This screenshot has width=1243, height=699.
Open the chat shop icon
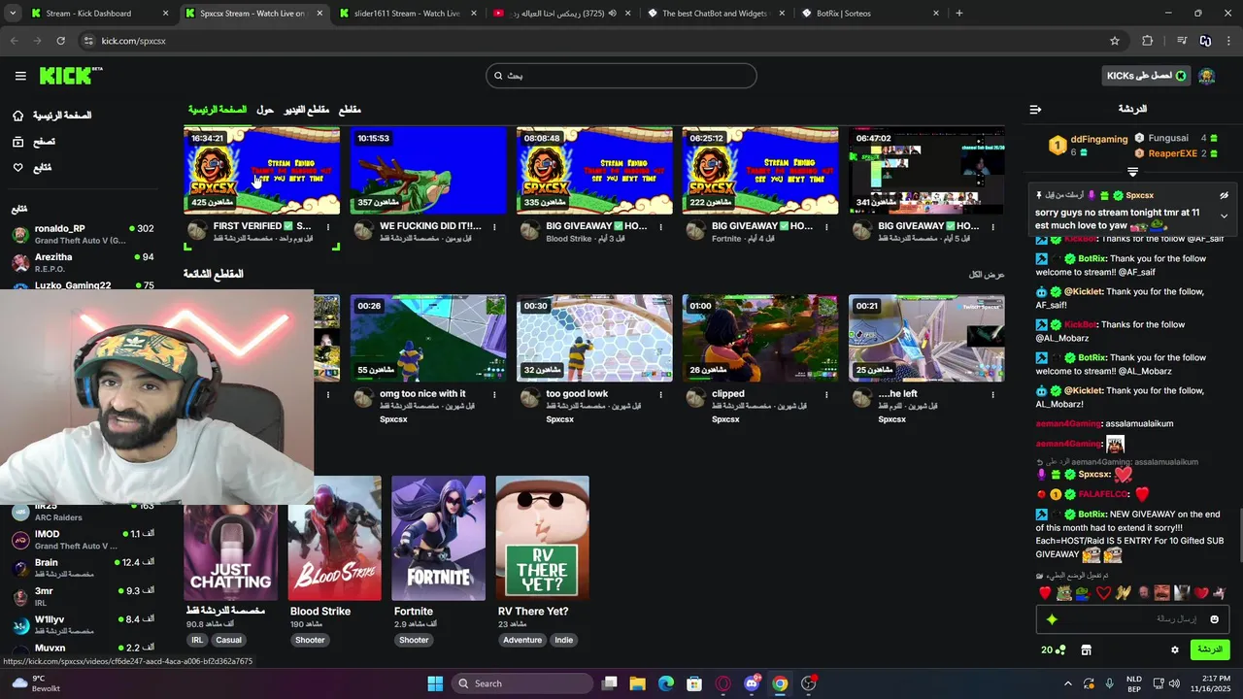(x=1087, y=649)
